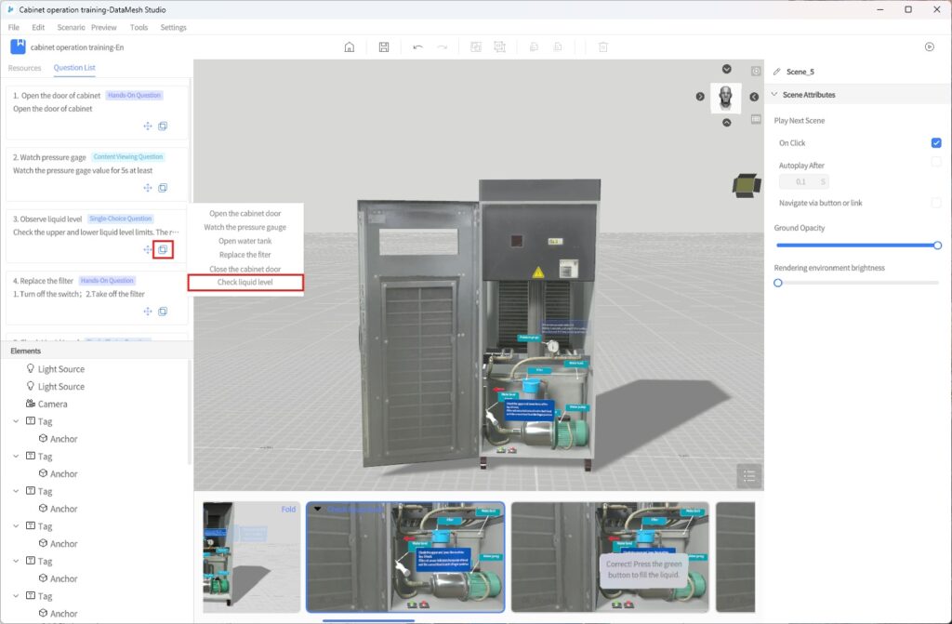Screen dimensions: 952x624
Task: Click the down arrow above the view head
Action: [726, 70]
